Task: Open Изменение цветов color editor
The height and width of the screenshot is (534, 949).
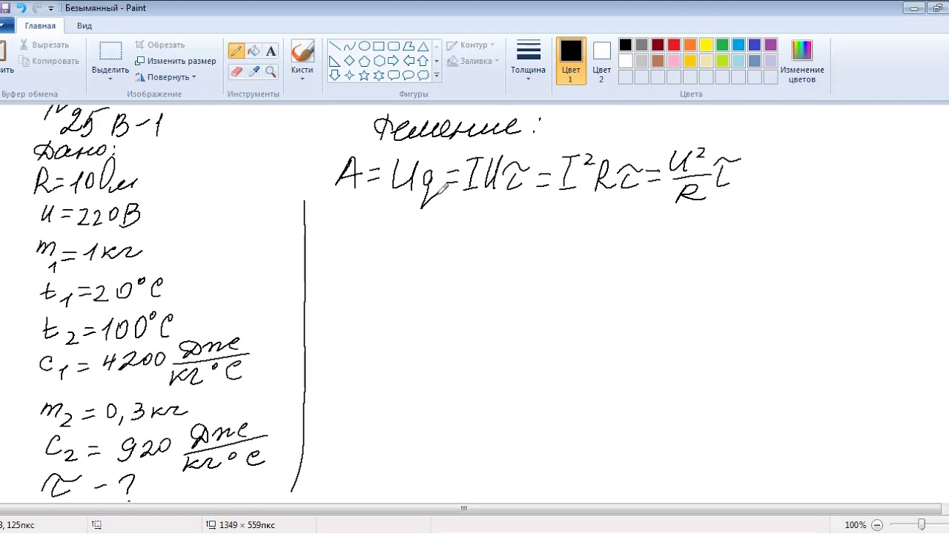Action: point(802,62)
